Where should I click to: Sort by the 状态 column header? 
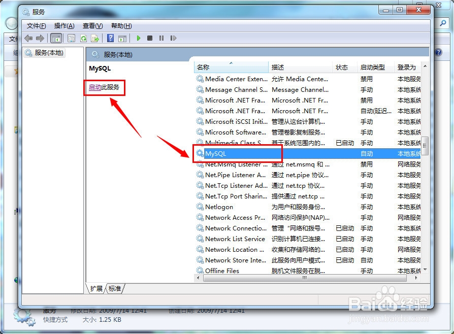(344, 67)
